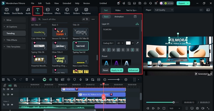Click the Reset button
The width and height of the screenshot is (214, 111).
[x=105, y=70]
